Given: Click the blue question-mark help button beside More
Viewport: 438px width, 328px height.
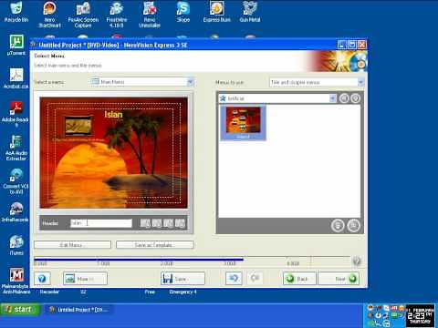Looking at the screenshot, I should pos(42,279).
